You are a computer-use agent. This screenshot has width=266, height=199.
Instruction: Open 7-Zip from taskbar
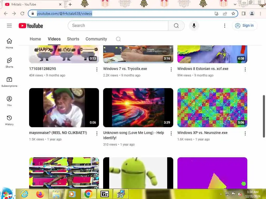click(104, 194)
